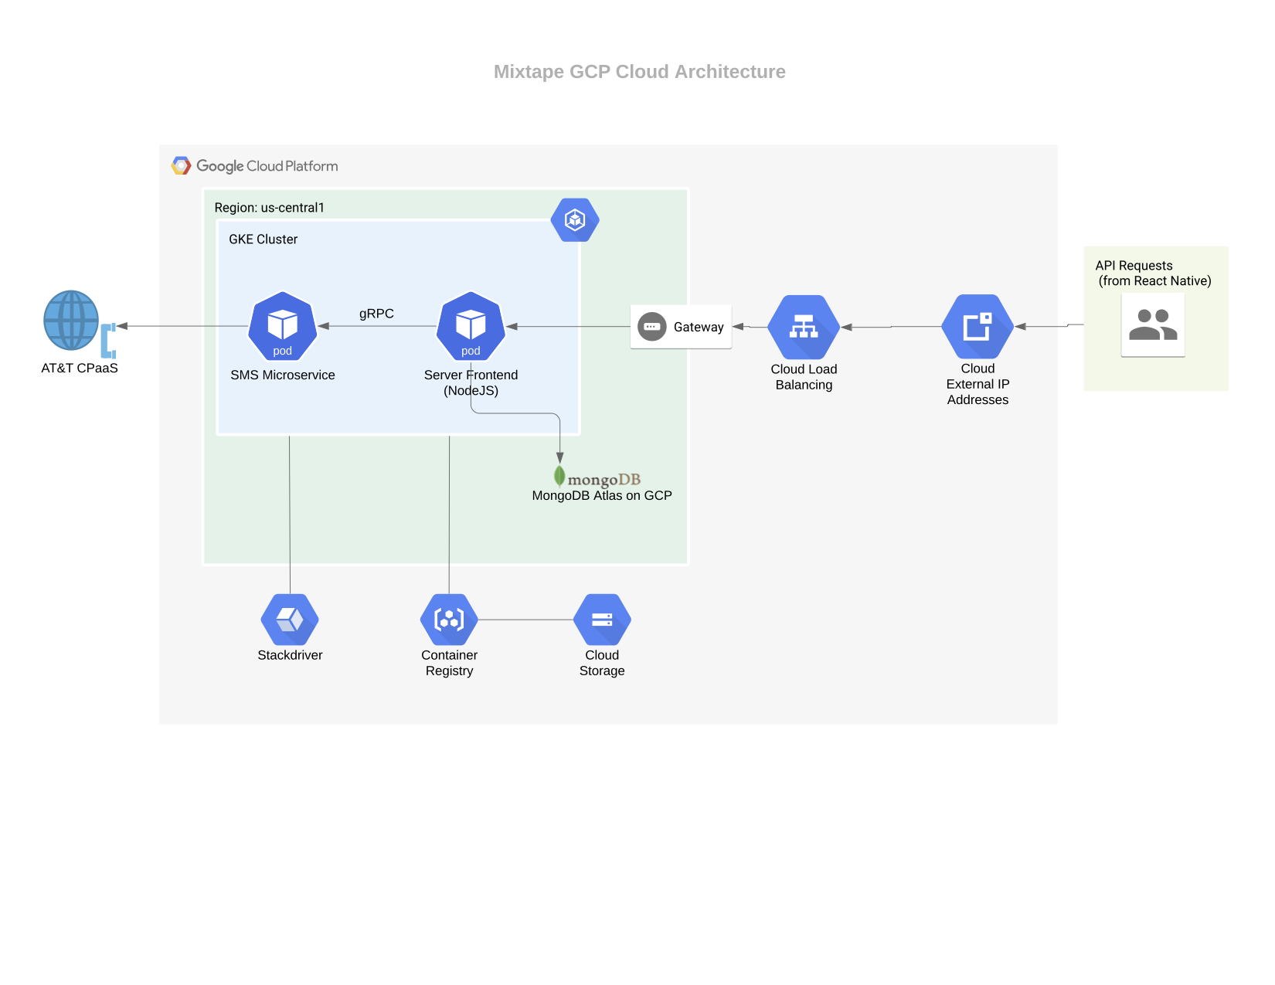Viewport: 1275px width, 985px height.
Task: Select the Stackdriver hexagon icon
Action: point(290,620)
